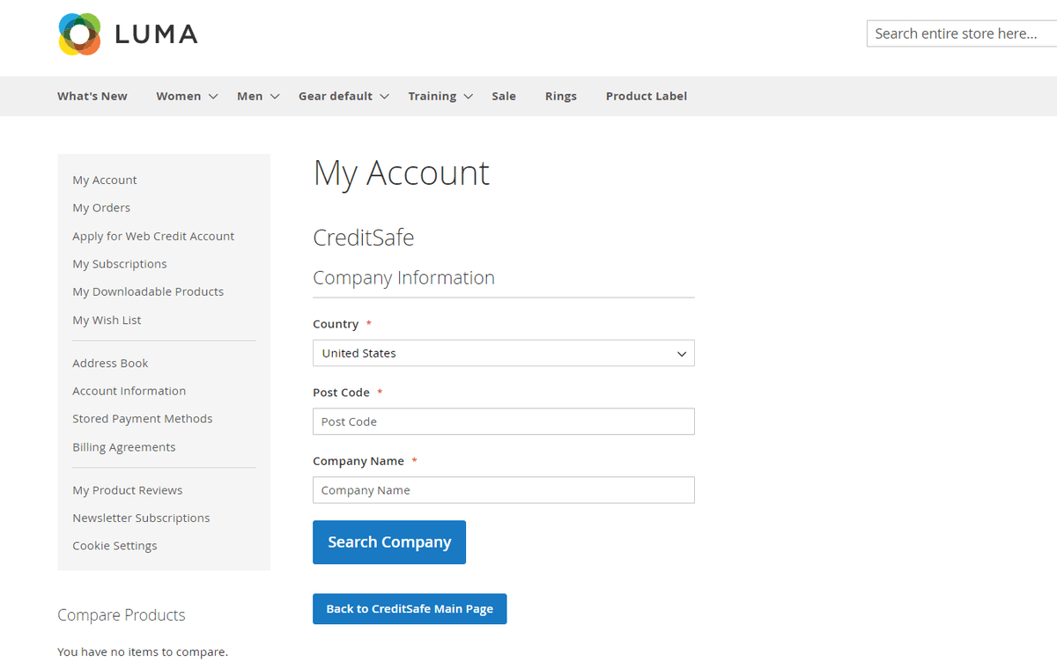Click the Luma logo icon
The width and height of the screenshot is (1057, 669).
click(79, 34)
